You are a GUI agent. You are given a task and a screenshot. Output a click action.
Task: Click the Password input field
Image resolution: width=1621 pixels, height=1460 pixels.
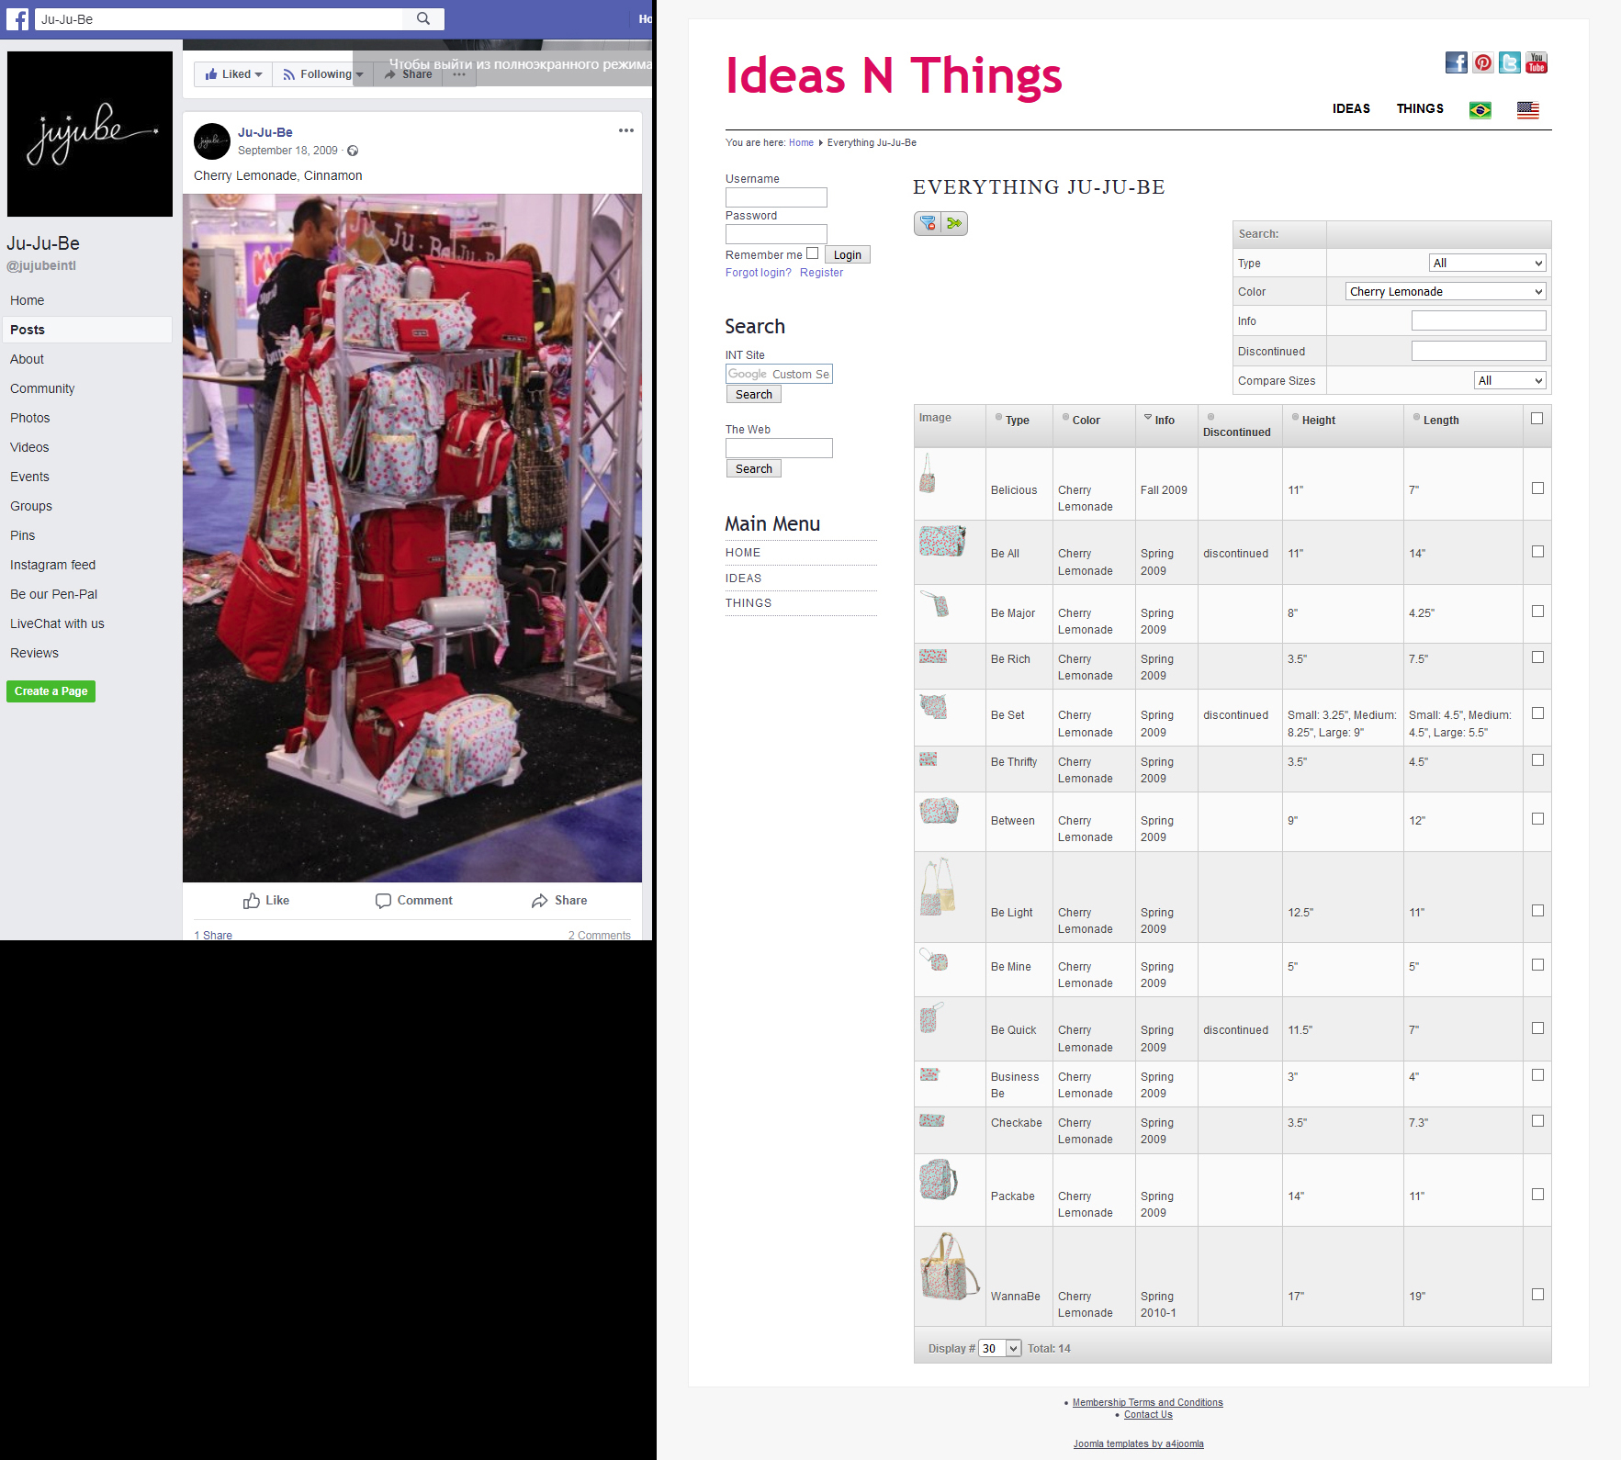(776, 234)
